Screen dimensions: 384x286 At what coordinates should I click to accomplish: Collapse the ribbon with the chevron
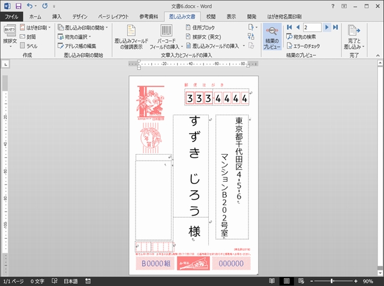(378, 56)
